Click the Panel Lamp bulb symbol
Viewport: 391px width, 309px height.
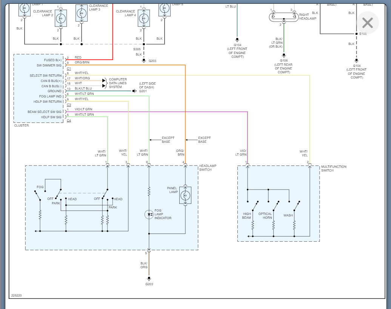185,195
